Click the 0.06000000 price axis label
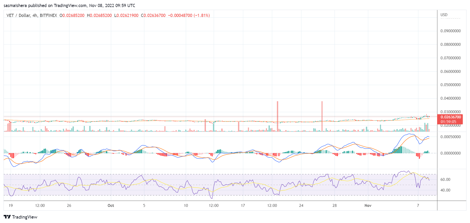Image resolution: width=470 pixels, height=223 pixels. [450, 72]
